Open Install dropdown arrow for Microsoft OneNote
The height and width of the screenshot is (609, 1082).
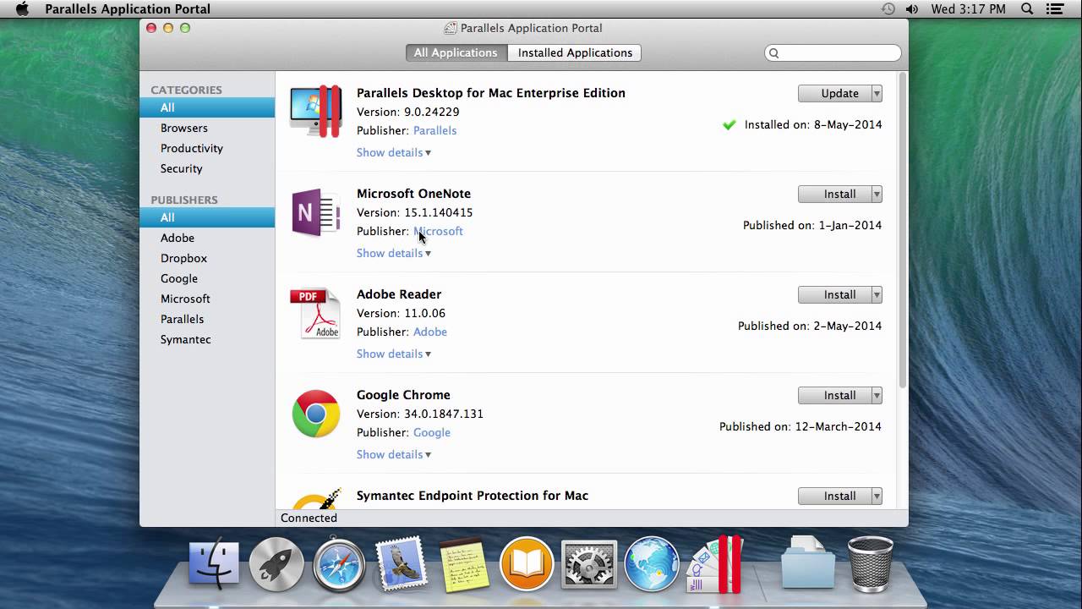coord(877,194)
